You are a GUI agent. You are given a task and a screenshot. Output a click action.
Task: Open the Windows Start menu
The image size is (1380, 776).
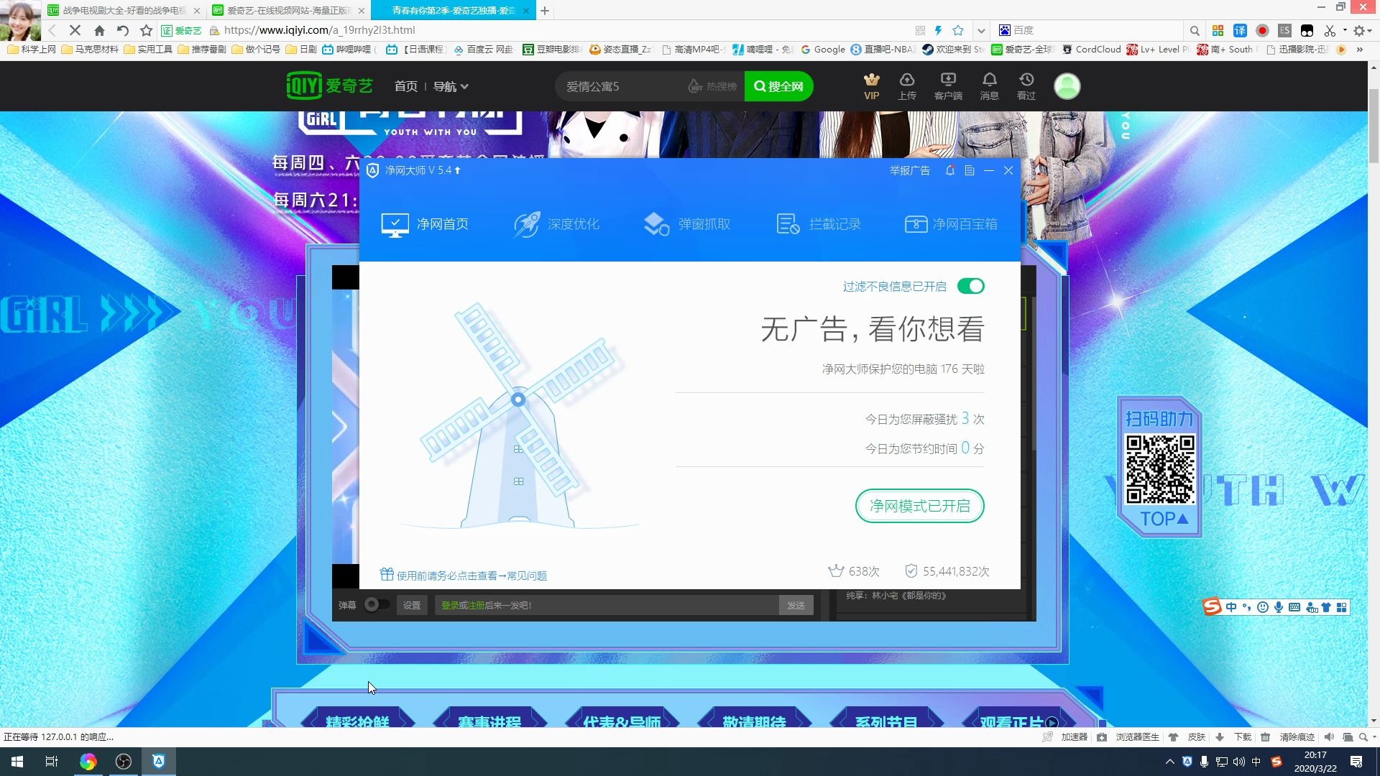point(17,762)
